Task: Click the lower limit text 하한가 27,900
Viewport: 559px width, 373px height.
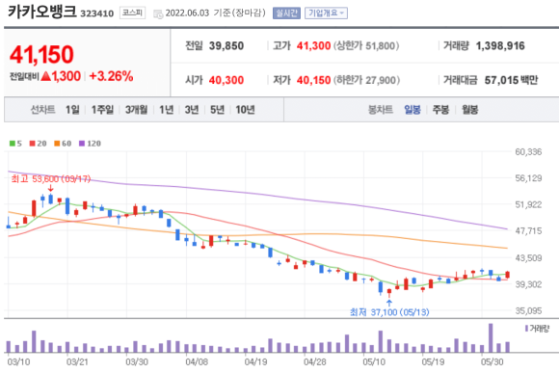Action: point(366,80)
